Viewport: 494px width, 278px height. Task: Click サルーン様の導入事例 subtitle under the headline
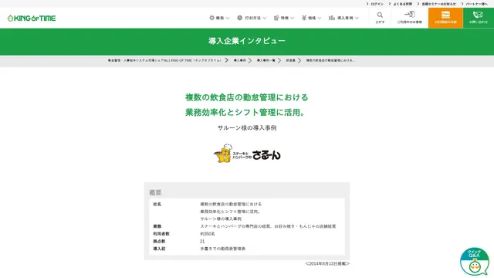point(247,127)
